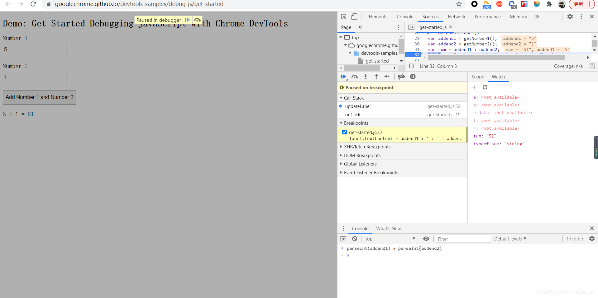Open the What's New drawer tab

388,229
